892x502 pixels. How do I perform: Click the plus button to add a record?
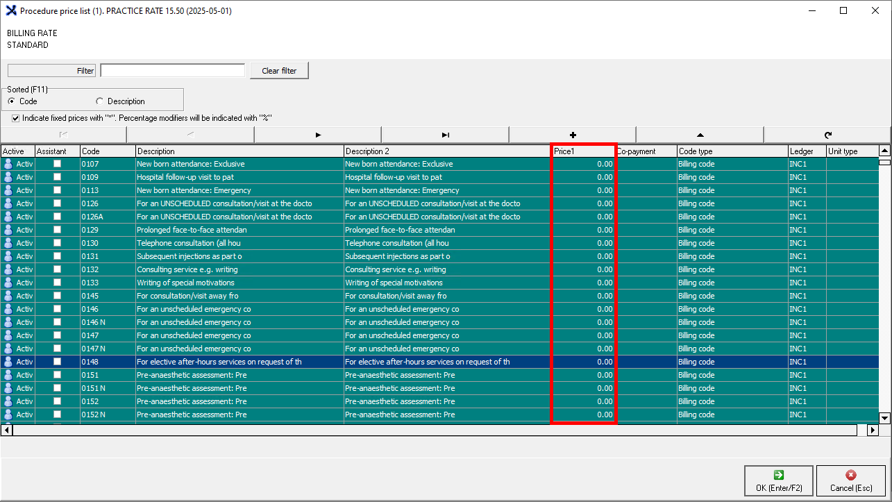[x=572, y=135]
